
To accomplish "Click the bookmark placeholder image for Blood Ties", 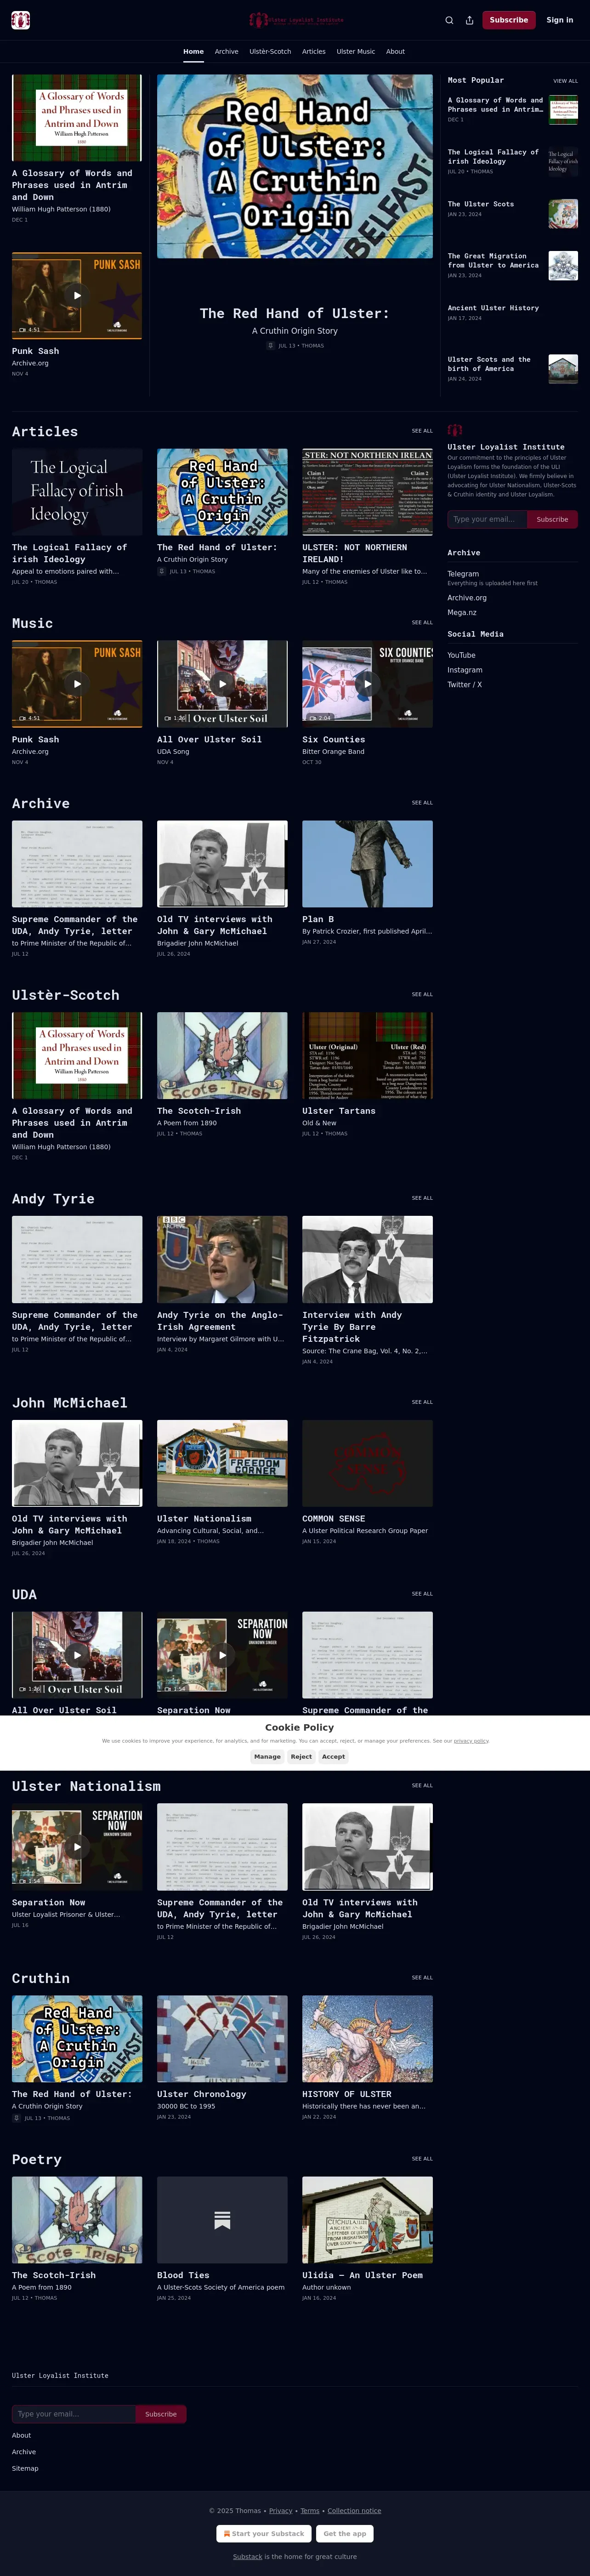I will tap(222, 2220).
